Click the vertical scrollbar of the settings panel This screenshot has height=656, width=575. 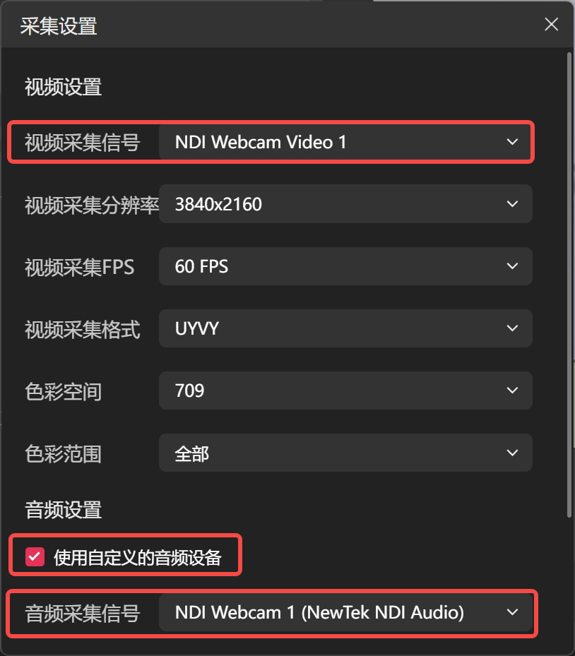pyautogui.click(x=569, y=285)
